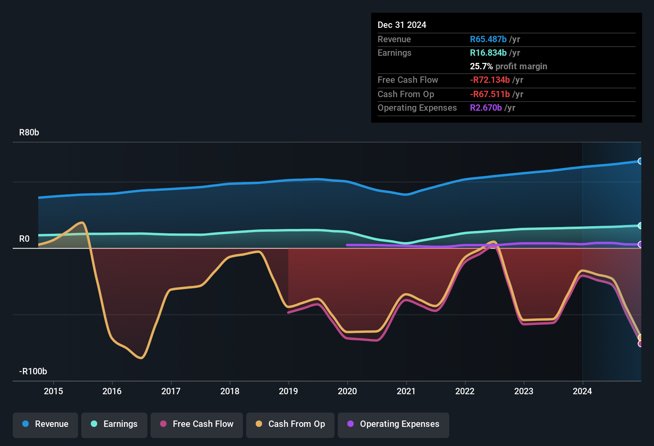Toggle the Revenue series visibility

click(x=45, y=424)
